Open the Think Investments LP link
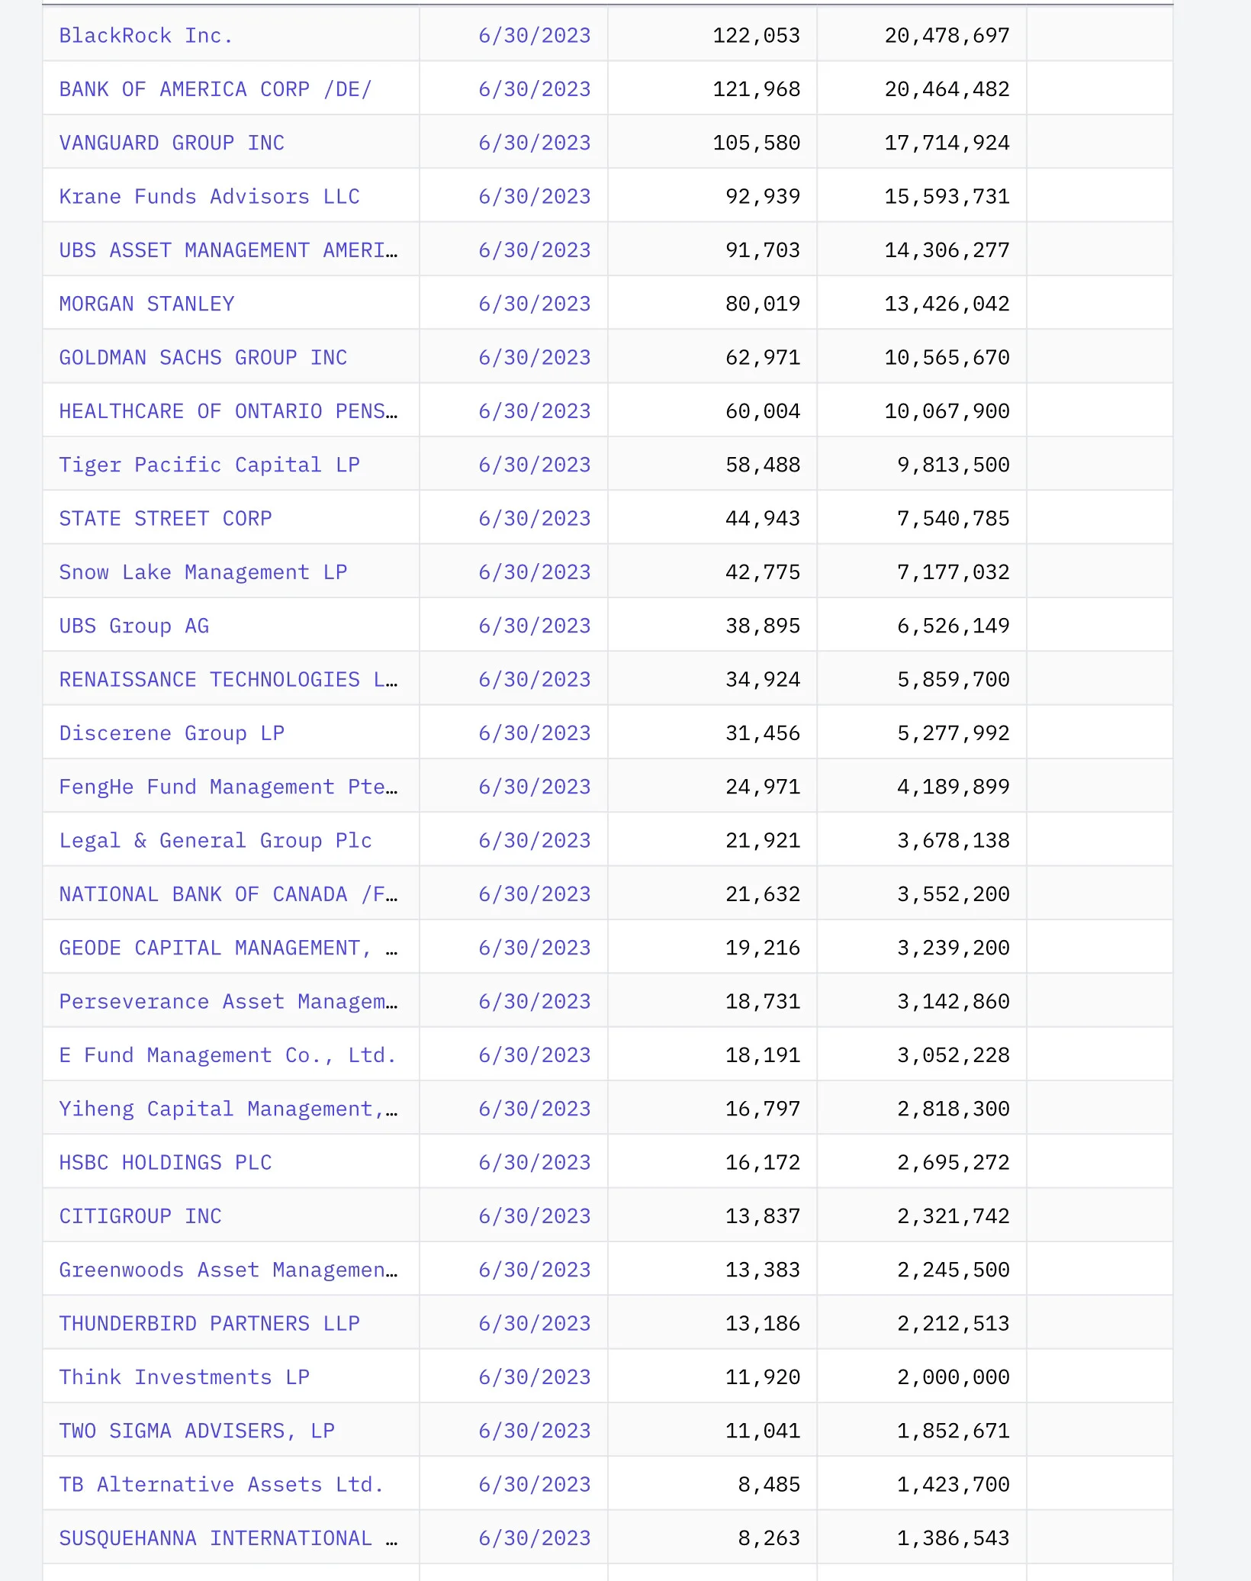 point(184,1377)
